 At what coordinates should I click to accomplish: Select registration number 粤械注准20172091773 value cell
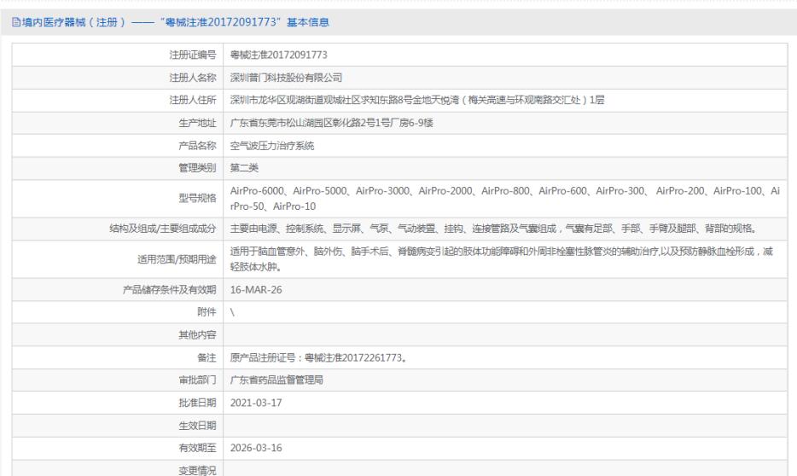(x=278, y=55)
